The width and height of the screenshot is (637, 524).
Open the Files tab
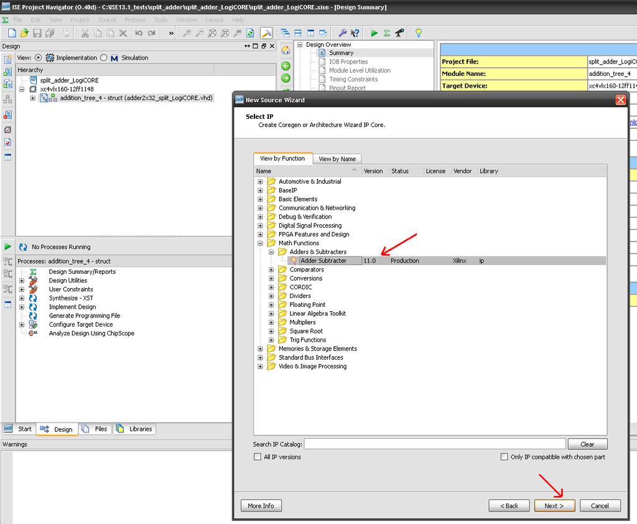95,429
